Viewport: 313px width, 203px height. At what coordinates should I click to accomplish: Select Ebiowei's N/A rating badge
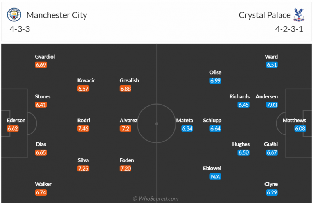coord(216,176)
